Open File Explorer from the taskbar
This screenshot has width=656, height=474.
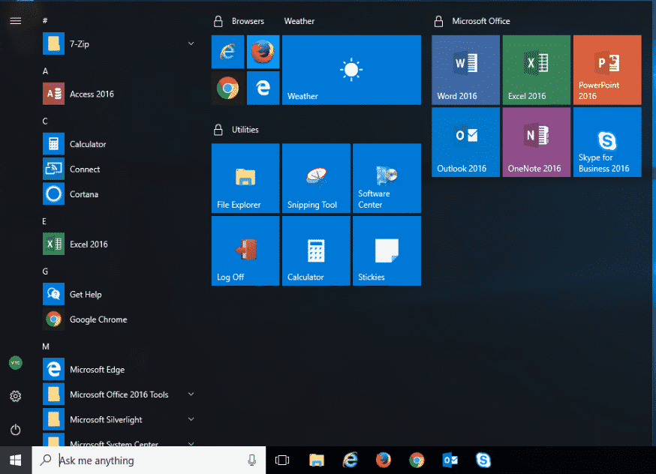pos(317,460)
